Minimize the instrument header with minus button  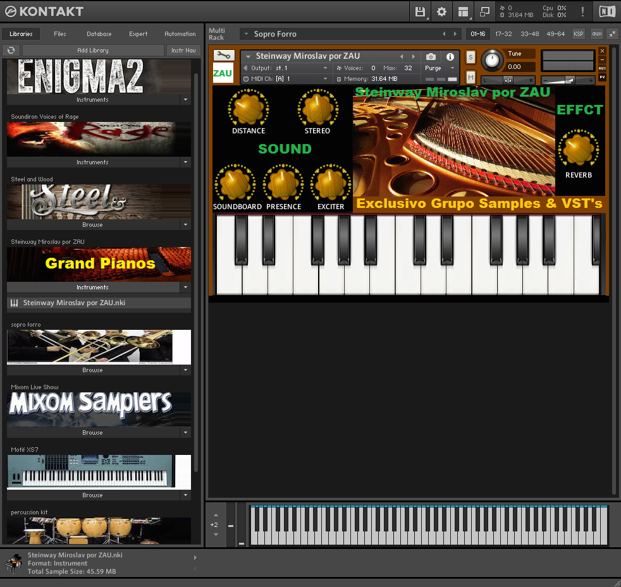603,60
